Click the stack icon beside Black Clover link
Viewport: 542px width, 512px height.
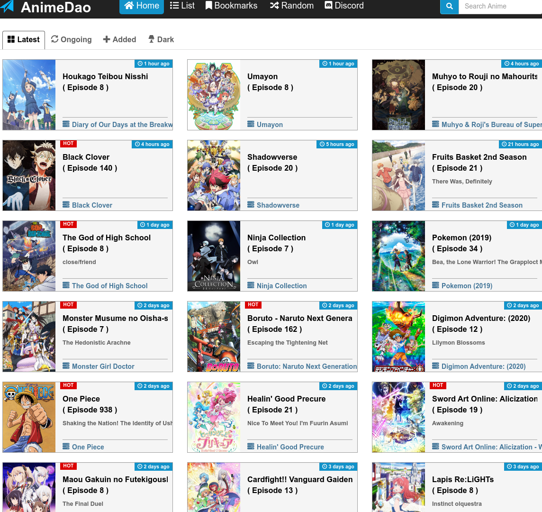point(66,204)
